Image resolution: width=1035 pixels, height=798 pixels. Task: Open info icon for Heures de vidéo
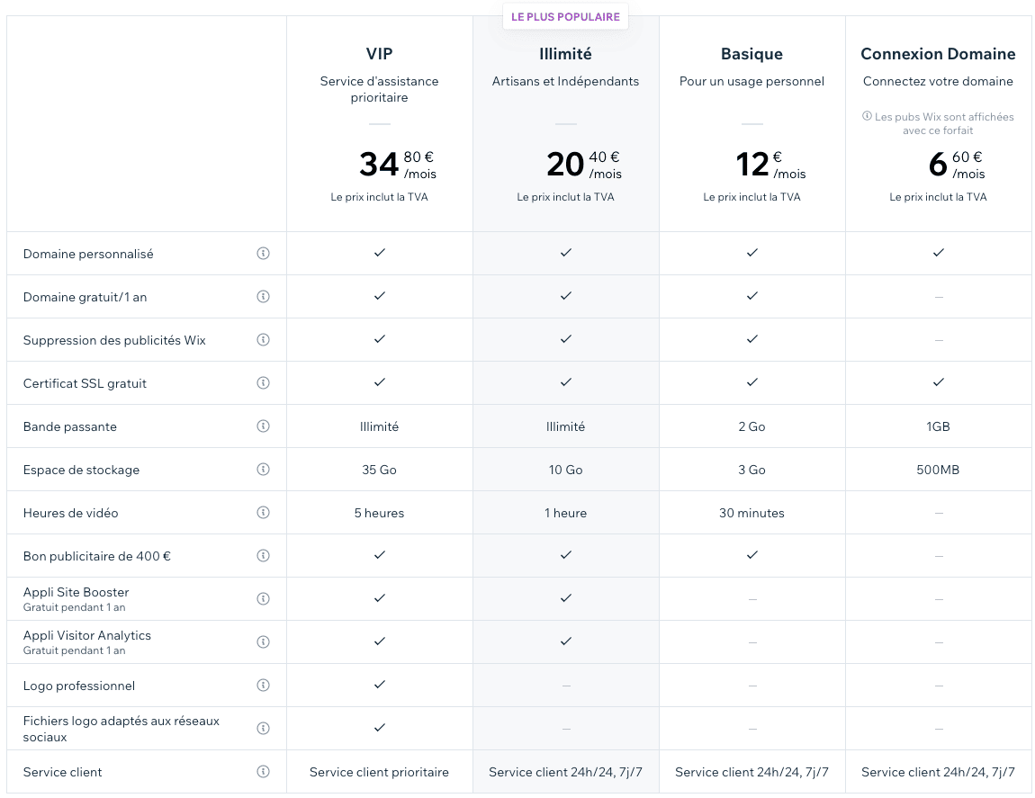263,513
